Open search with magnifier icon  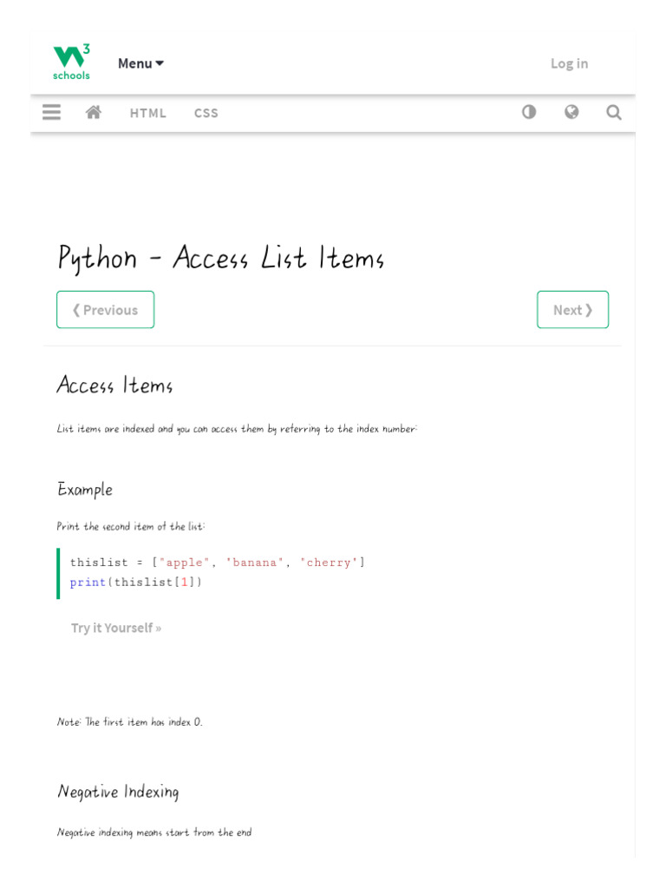click(614, 112)
